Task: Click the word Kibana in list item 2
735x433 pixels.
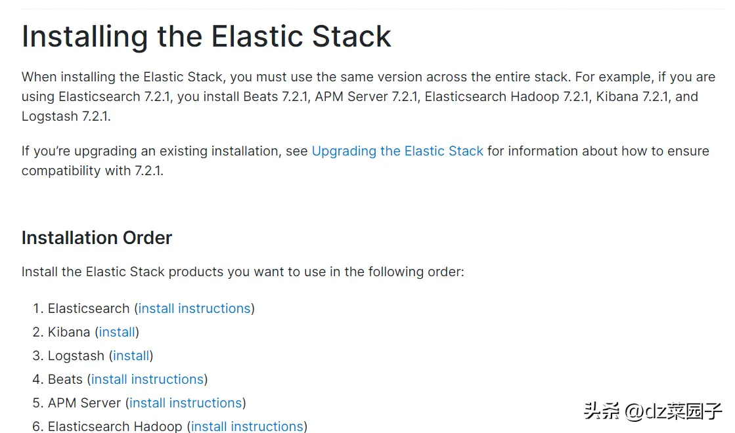Action: tap(69, 332)
